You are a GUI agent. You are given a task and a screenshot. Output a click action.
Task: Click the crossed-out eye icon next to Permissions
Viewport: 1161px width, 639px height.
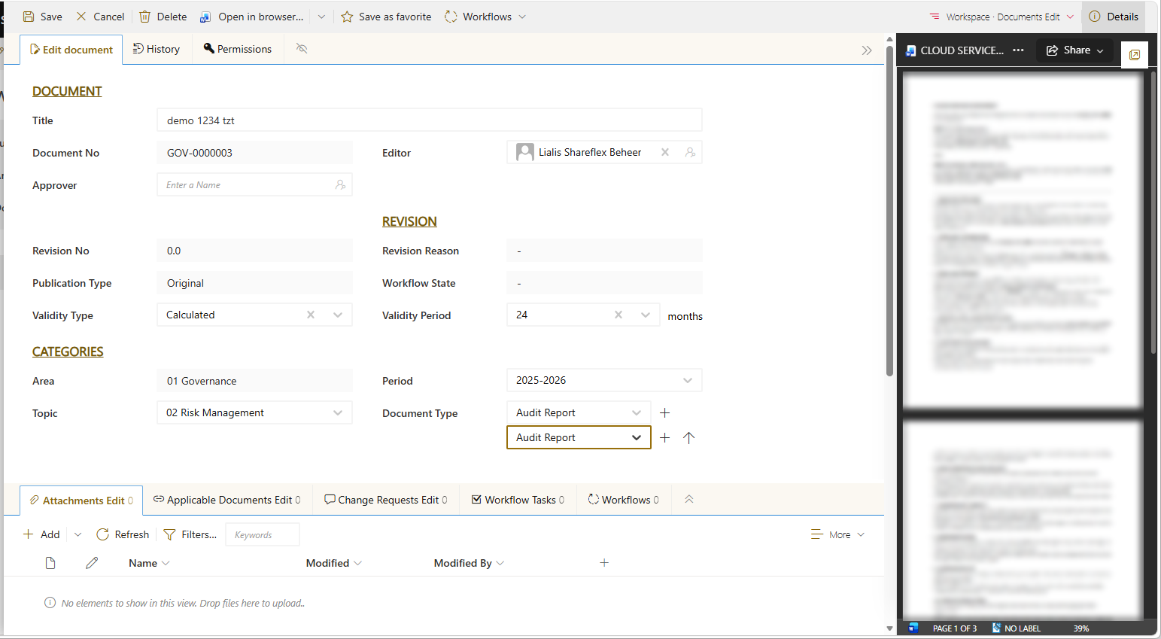click(302, 49)
